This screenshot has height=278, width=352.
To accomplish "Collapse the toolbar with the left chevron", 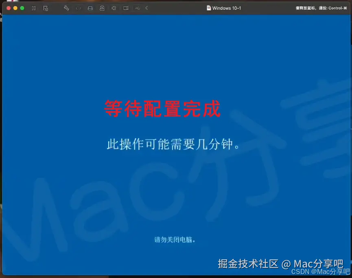I will [146, 8].
